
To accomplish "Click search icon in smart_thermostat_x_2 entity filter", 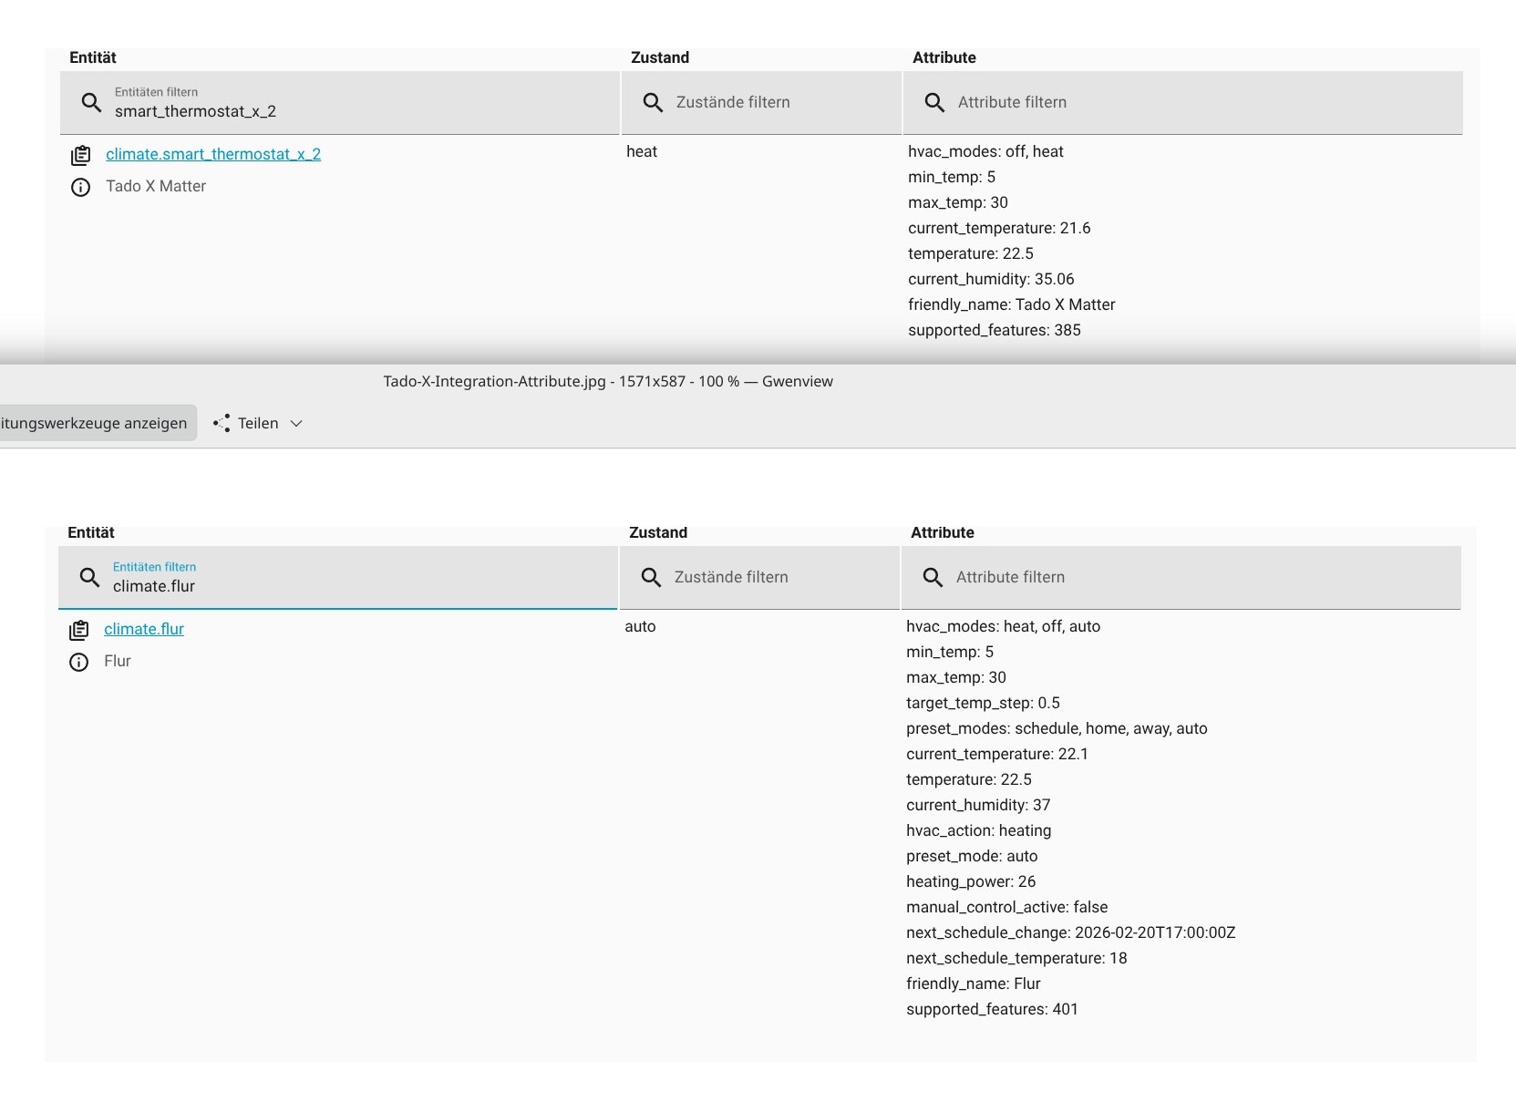I will click(x=91, y=103).
